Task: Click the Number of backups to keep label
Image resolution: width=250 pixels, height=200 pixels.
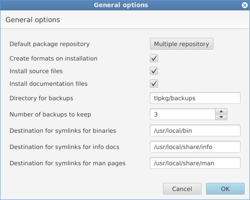Action: (x=50, y=115)
